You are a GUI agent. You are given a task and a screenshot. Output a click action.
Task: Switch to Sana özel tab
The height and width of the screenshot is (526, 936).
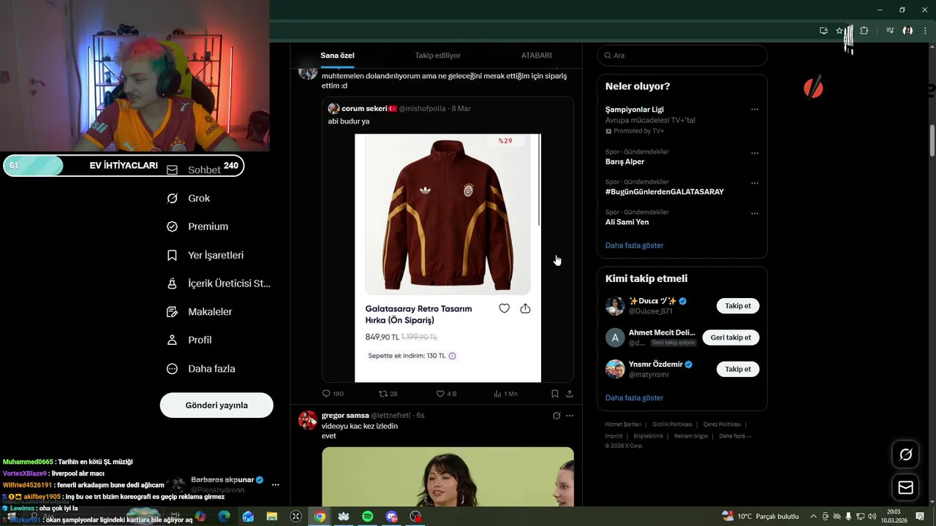[x=337, y=56]
